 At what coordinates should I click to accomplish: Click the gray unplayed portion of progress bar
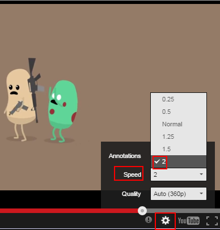(x=183, y=211)
